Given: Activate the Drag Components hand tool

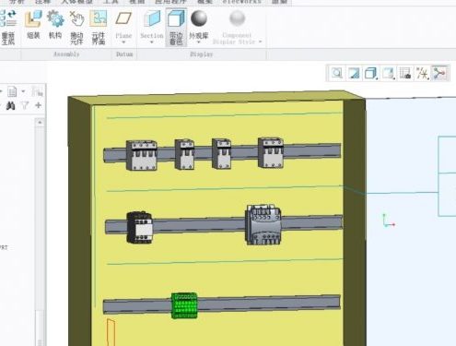Looking at the screenshot, I should tap(76, 27).
